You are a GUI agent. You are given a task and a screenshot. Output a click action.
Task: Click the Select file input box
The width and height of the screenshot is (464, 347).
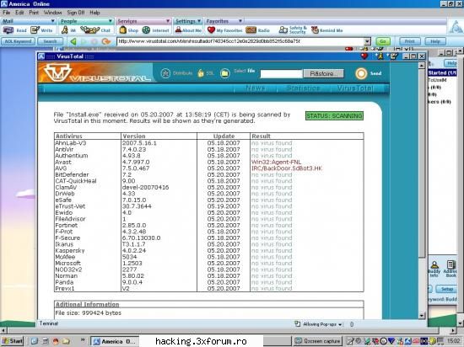tap(281, 74)
